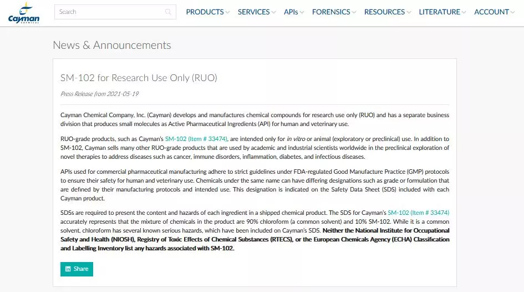Expand the RESOURCES dropdown chevron
The height and width of the screenshot is (292, 524).
click(x=409, y=12)
